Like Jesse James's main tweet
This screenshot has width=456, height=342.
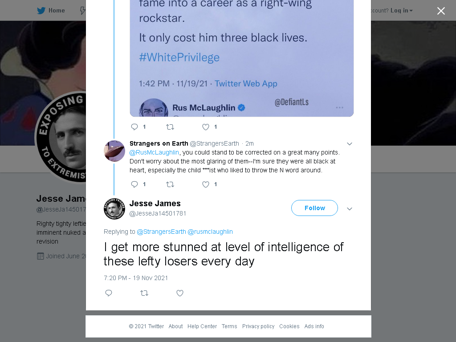[180, 293]
